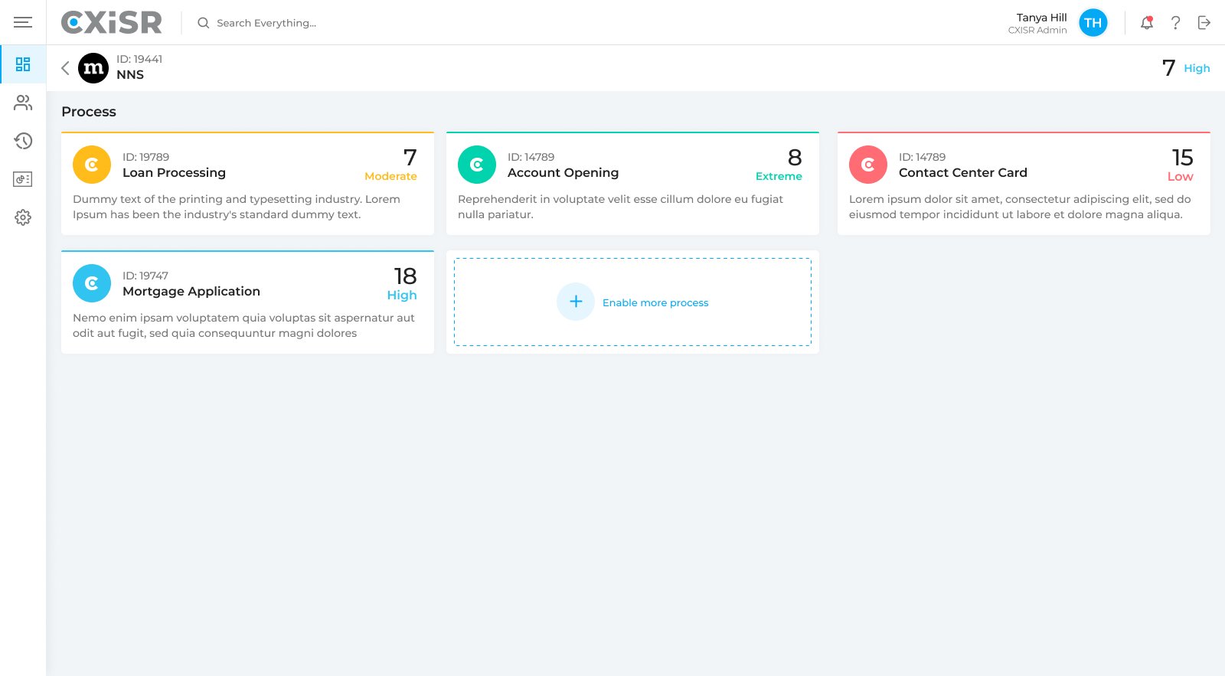1225x676 pixels.
Task: Click the Enable more process link
Action: point(655,303)
